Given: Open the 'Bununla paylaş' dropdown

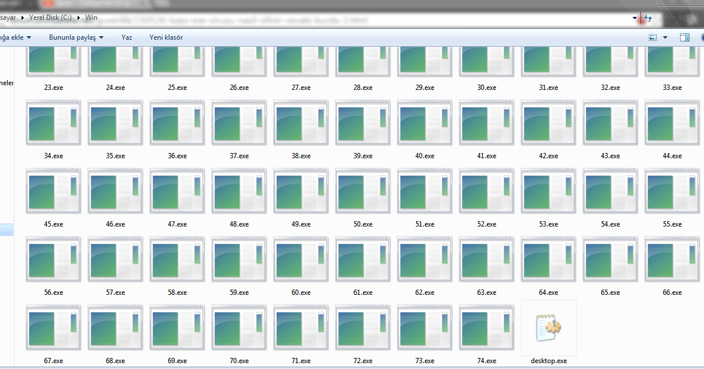Looking at the screenshot, I should tap(76, 37).
